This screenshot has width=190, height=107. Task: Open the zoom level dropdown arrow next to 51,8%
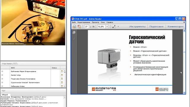(x=107, y=26)
